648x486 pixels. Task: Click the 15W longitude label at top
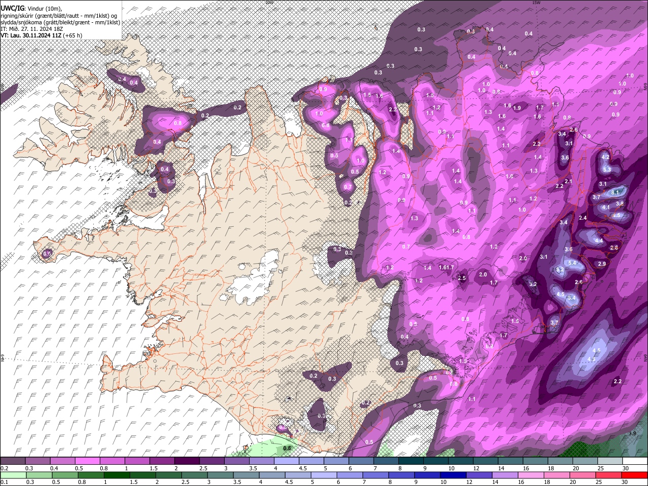(536, 3)
